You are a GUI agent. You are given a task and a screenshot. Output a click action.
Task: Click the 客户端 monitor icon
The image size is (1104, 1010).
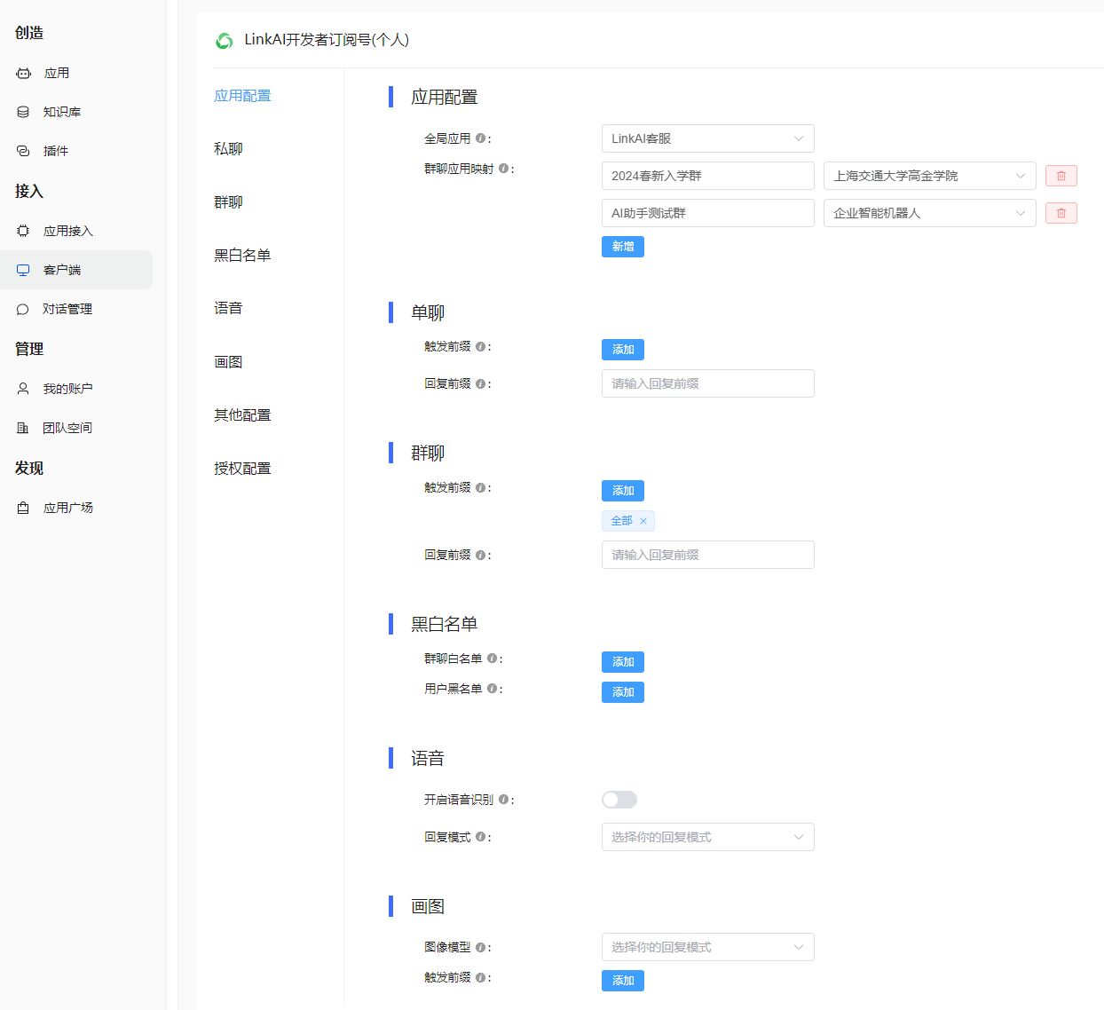23,270
